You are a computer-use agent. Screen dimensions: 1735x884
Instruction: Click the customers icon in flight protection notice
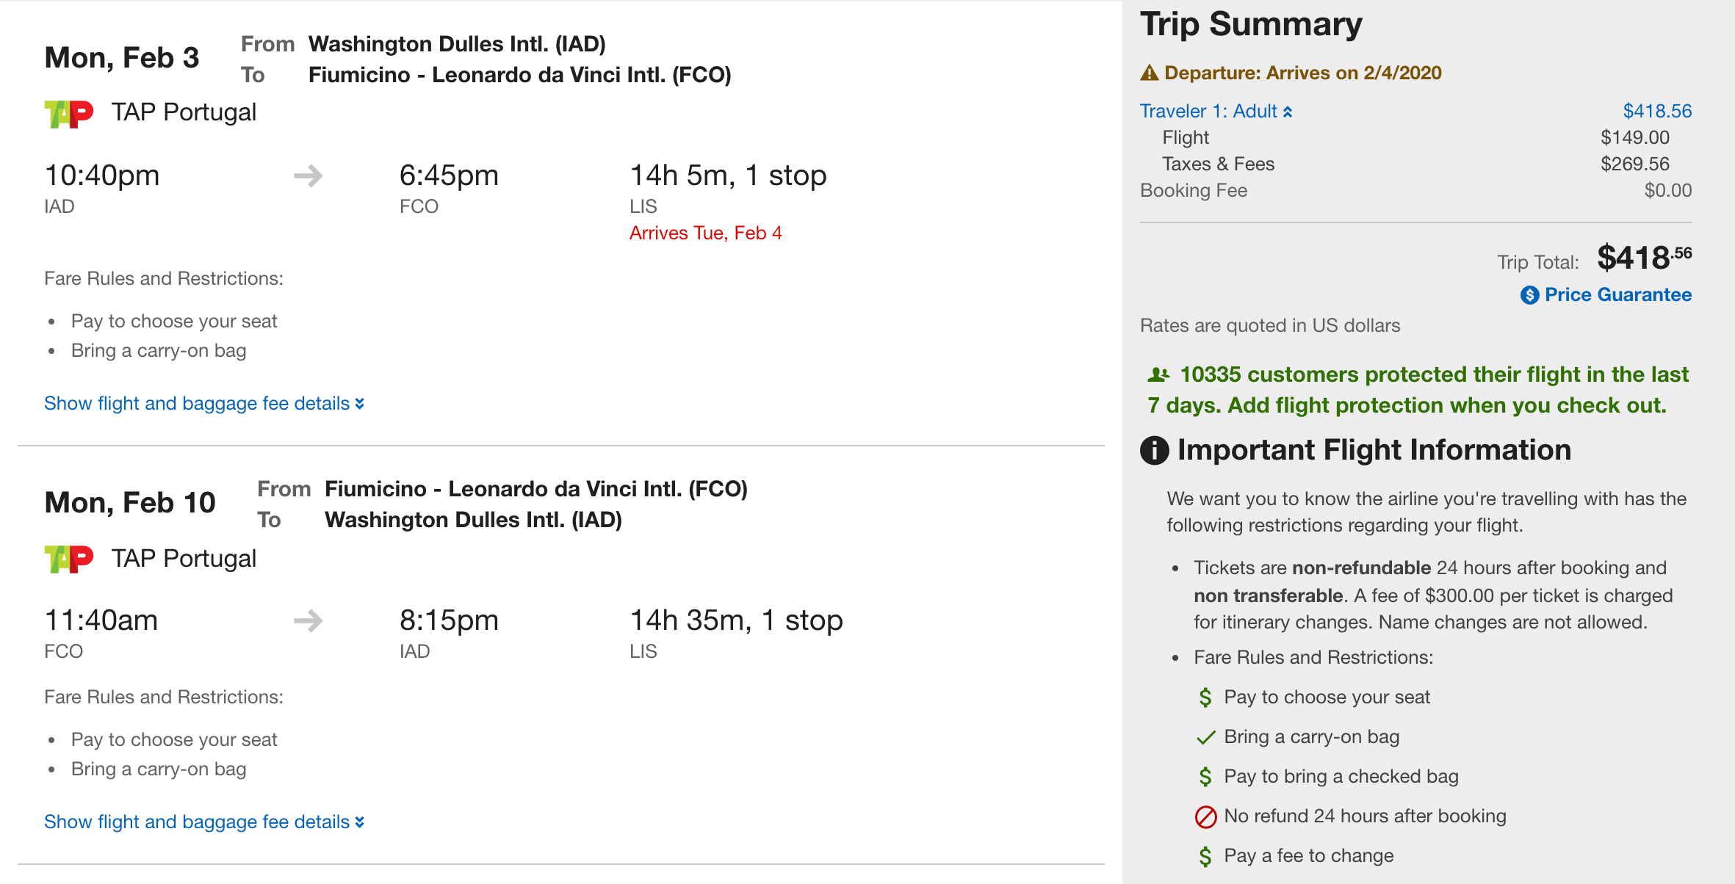coord(1158,375)
